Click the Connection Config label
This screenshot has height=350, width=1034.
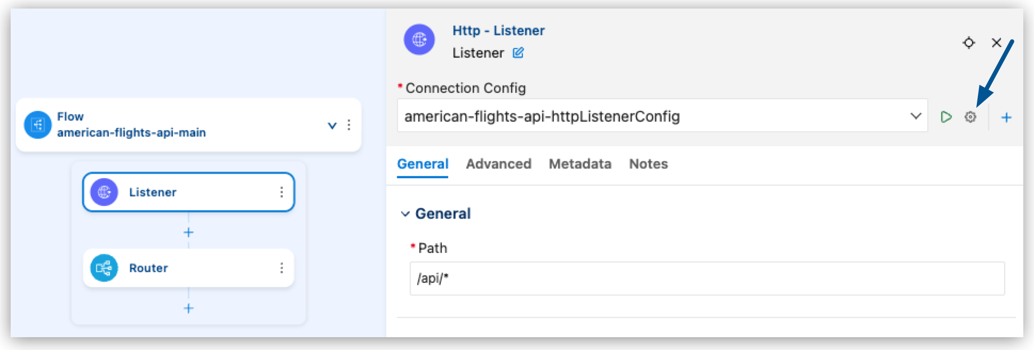click(x=465, y=88)
